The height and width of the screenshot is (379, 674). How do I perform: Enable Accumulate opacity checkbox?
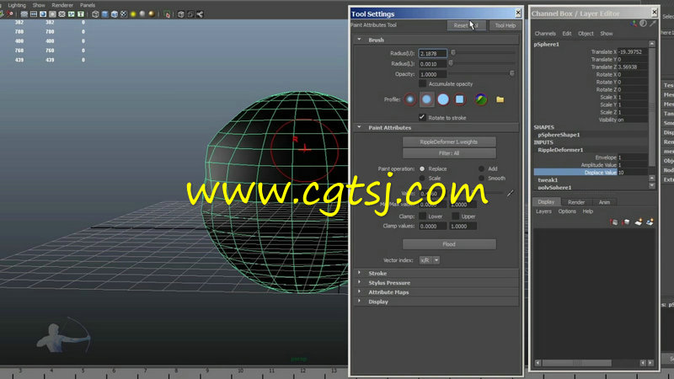click(x=423, y=83)
